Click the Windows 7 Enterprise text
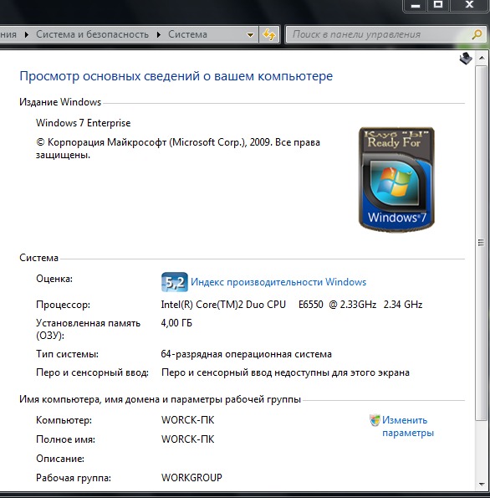 click(x=83, y=123)
